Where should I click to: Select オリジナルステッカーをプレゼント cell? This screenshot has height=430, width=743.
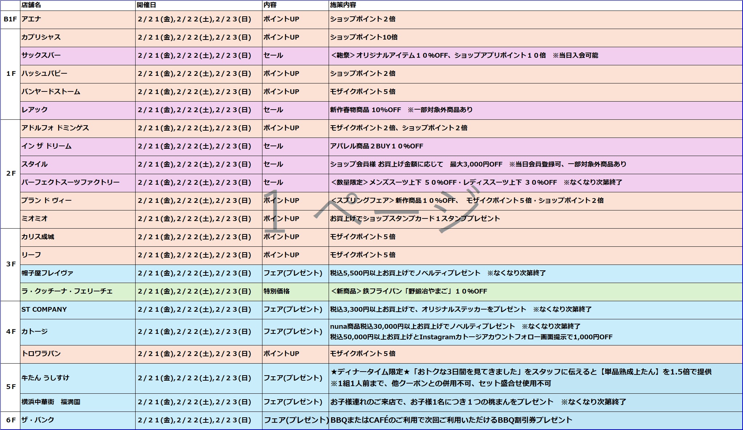(535, 310)
